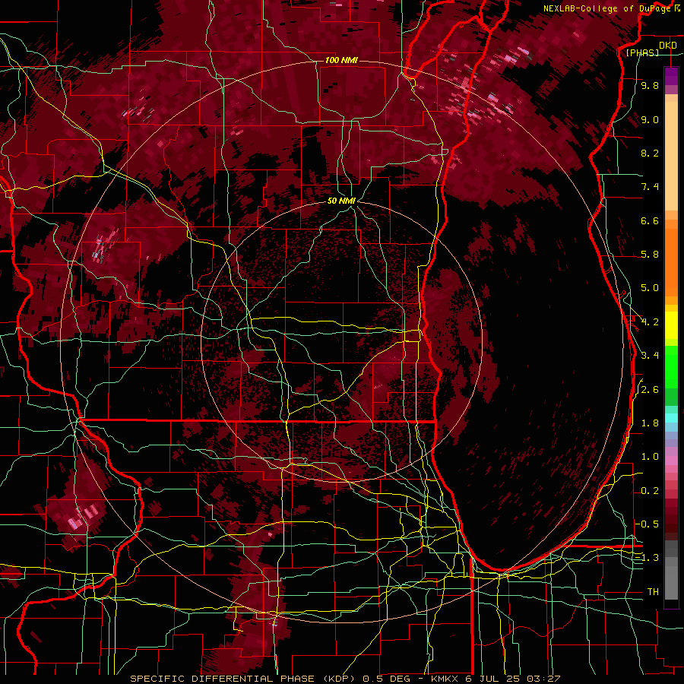Select the 1.8 scale value

pyautogui.click(x=650, y=423)
